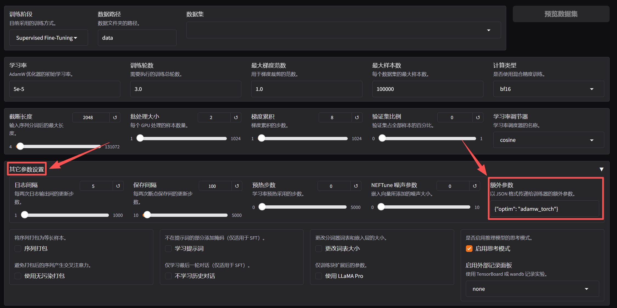This screenshot has width=617, height=308.
Task: Reset the 截断长度 cutoff length value
Action: click(x=115, y=117)
